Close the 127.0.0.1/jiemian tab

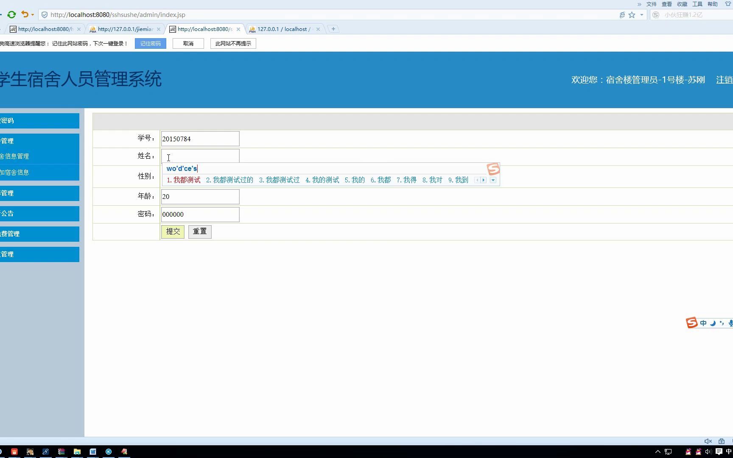click(x=158, y=29)
